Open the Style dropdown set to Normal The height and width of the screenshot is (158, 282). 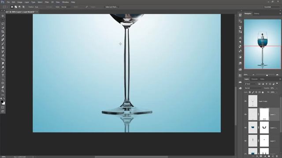coord(66,7)
